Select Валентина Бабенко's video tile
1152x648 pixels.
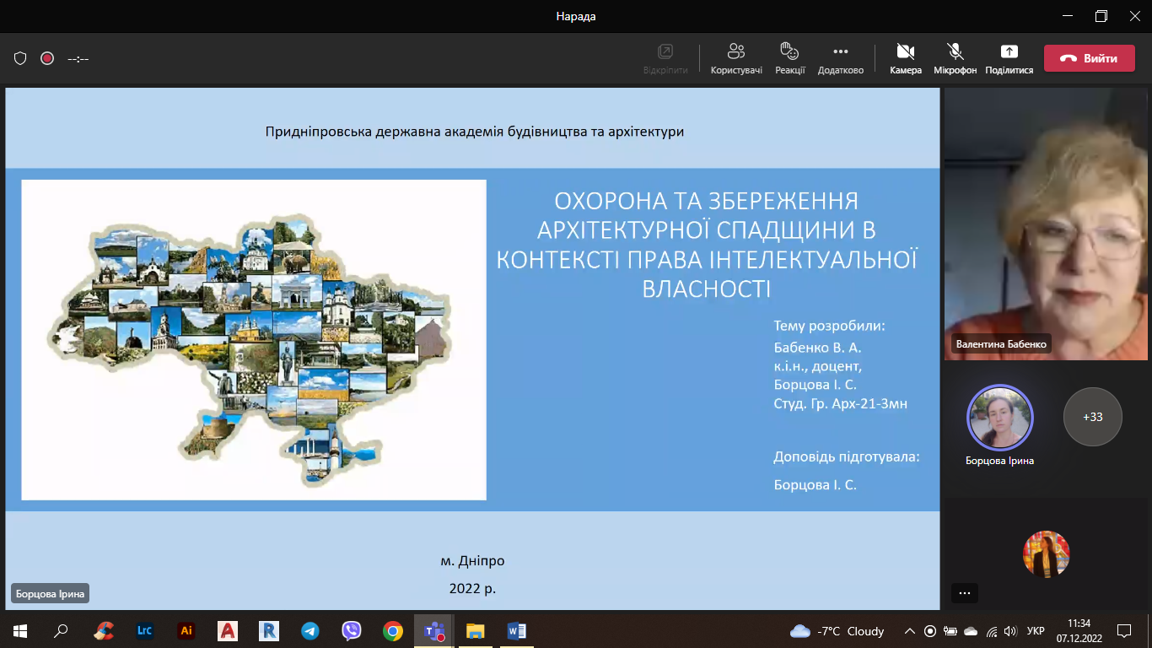1046,224
